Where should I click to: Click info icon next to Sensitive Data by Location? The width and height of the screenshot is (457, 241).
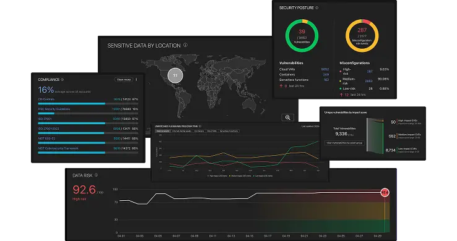185,45
